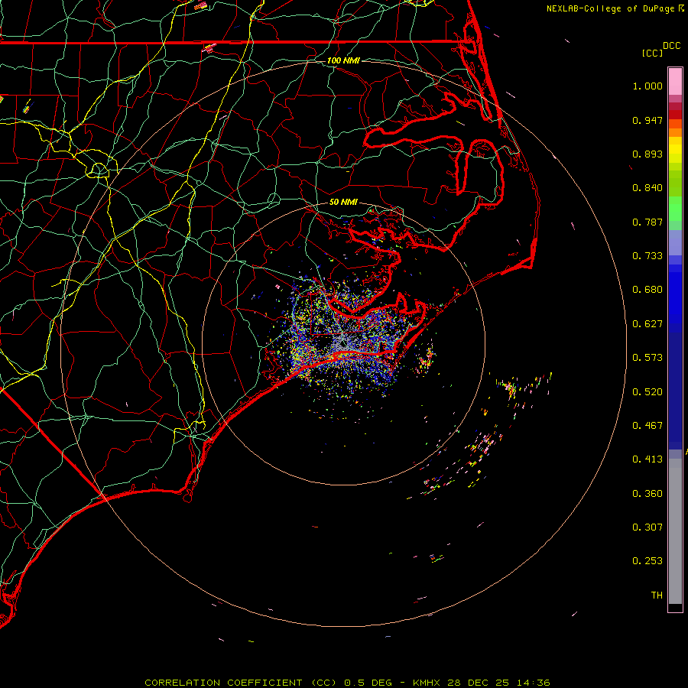Image resolution: width=688 pixels, height=688 pixels.
Task: Select the 0.307 scale value
Action: point(647,527)
